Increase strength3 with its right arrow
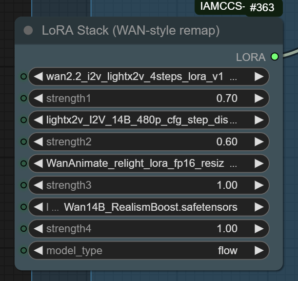The height and width of the screenshot is (281, 298). click(259, 185)
